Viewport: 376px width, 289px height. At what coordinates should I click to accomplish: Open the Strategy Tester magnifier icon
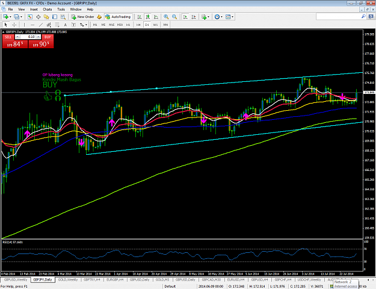[63, 17]
